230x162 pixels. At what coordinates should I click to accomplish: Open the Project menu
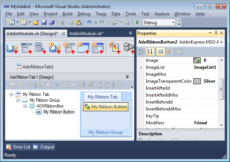point(50,14)
